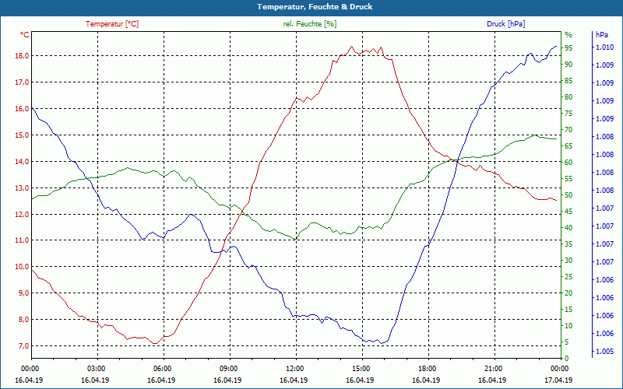Click the '15:00' time axis label

360,368
